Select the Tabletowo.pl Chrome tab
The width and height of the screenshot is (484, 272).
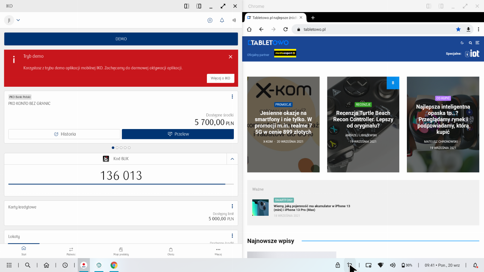pyautogui.click(x=274, y=18)
